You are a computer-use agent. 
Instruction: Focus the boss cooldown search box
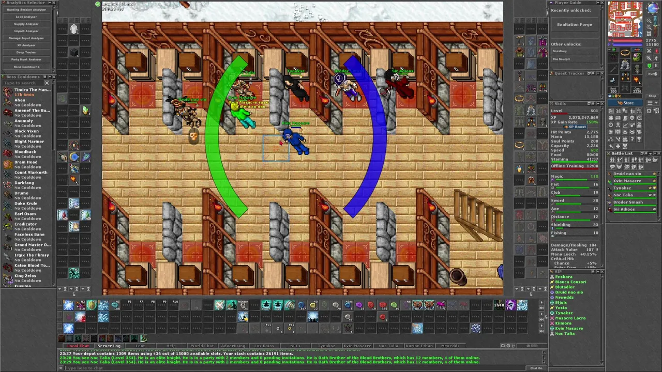22,83
